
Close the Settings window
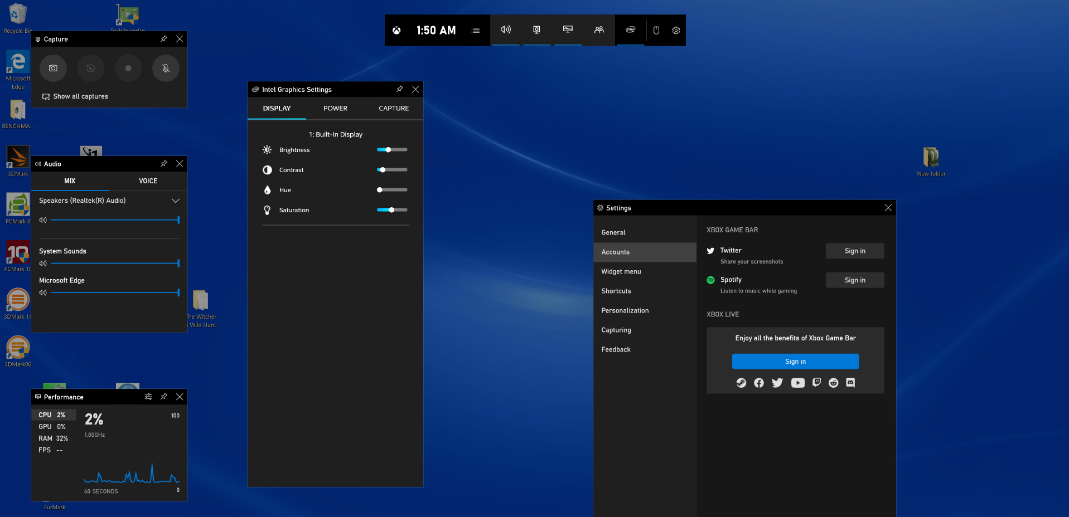tap(888, 208)
